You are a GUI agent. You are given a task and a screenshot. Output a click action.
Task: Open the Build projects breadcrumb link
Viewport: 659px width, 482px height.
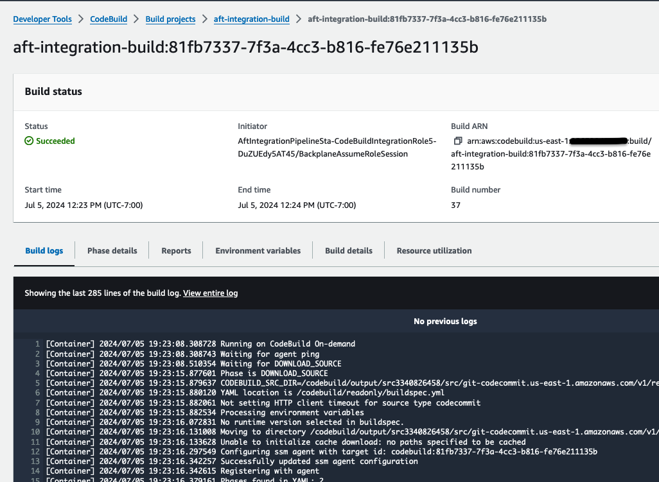170,19
